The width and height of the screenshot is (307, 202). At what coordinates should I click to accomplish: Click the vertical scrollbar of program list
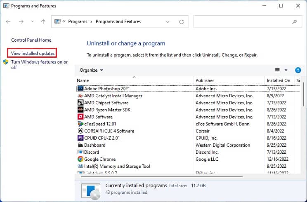pos(304,94)
